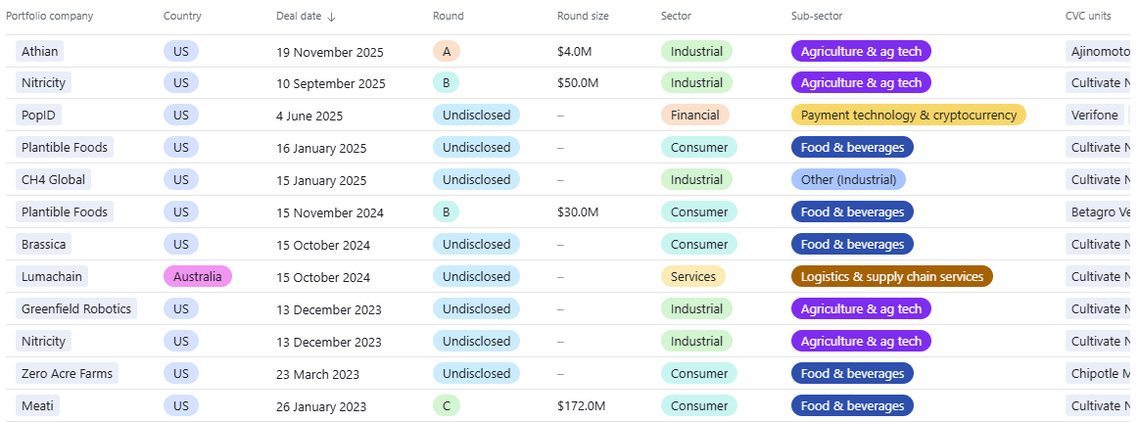Viewport: 1138px width, 422px height.
Task: Select the Payment technology & cryptocurrency tag
Action: (908, 116)
